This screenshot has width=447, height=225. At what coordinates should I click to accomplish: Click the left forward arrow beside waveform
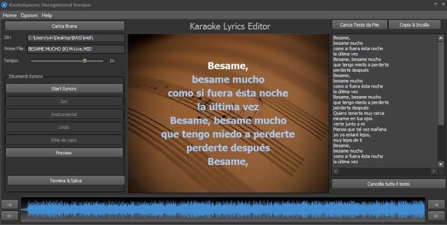click(9, 205)
